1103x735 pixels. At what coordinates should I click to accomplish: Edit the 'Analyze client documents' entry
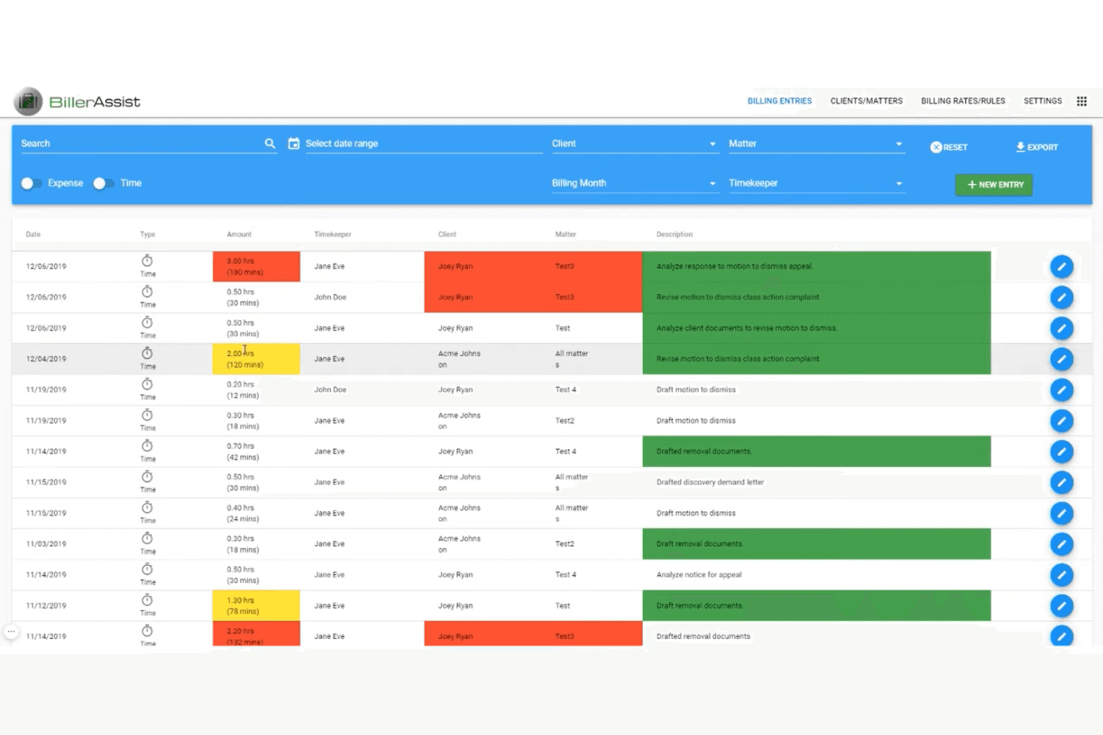1061,328
